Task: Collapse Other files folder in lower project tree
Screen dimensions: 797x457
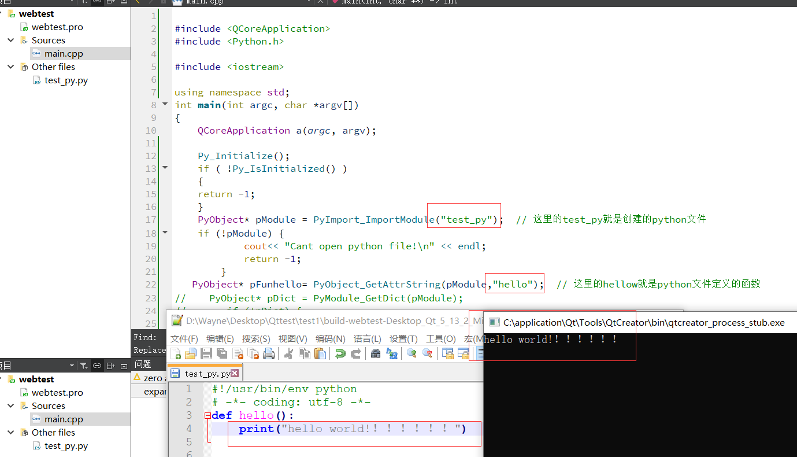Action: tap(10, 432)
